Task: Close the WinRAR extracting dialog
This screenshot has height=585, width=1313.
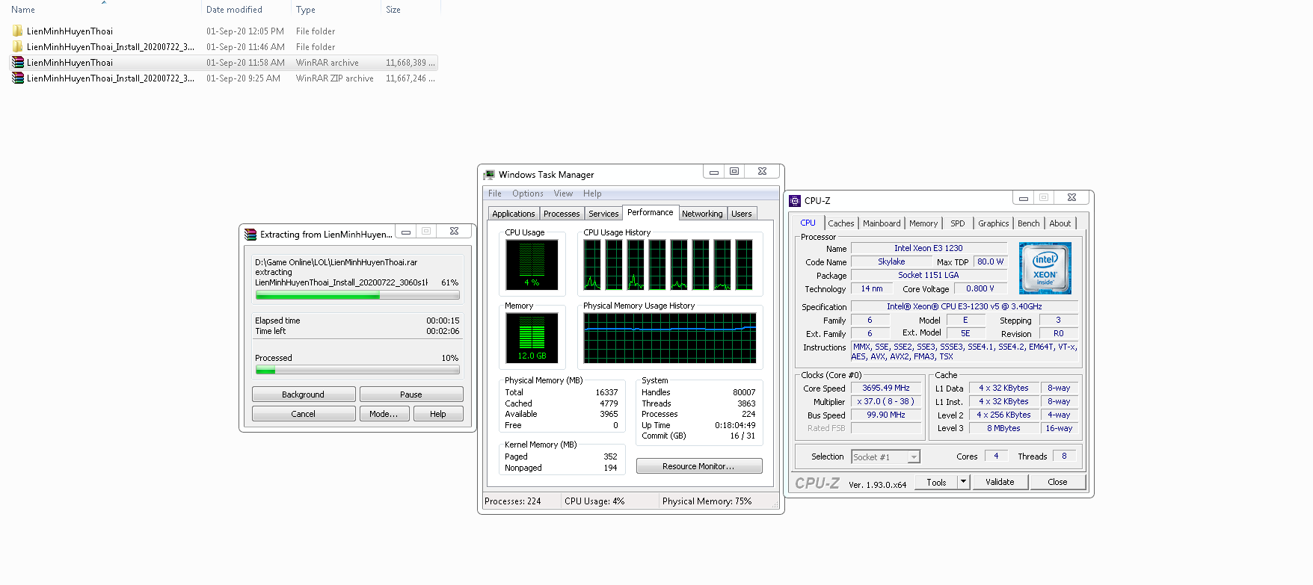Action: [454, 232]
